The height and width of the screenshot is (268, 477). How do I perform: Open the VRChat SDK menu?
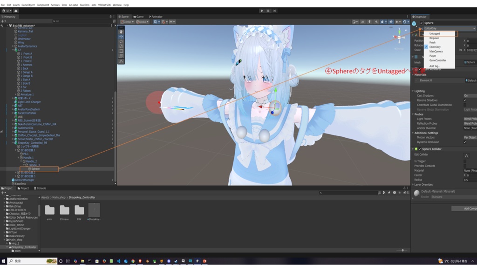point(104,5)
